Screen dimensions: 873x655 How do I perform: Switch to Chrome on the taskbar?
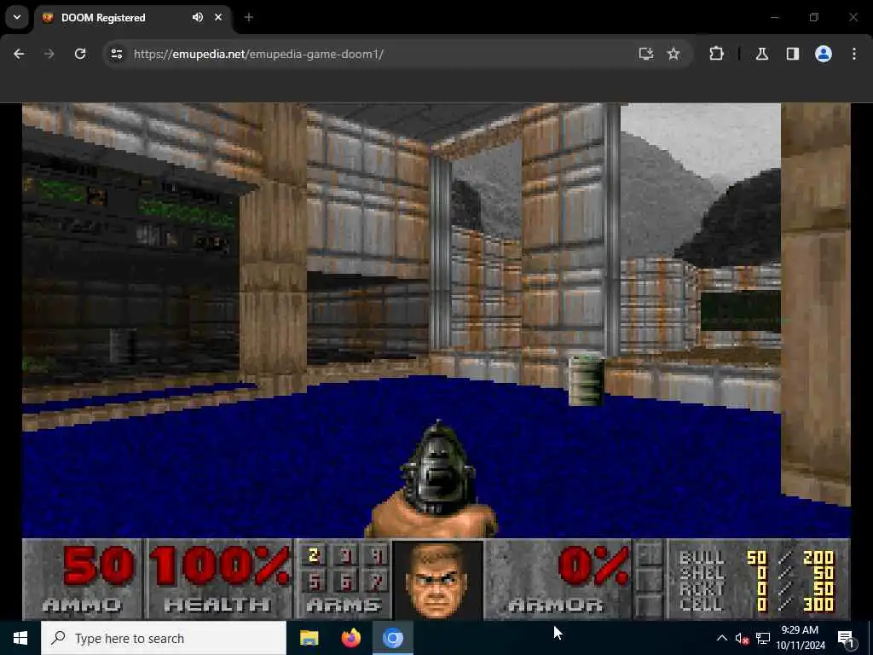click(x=392, y=638)
